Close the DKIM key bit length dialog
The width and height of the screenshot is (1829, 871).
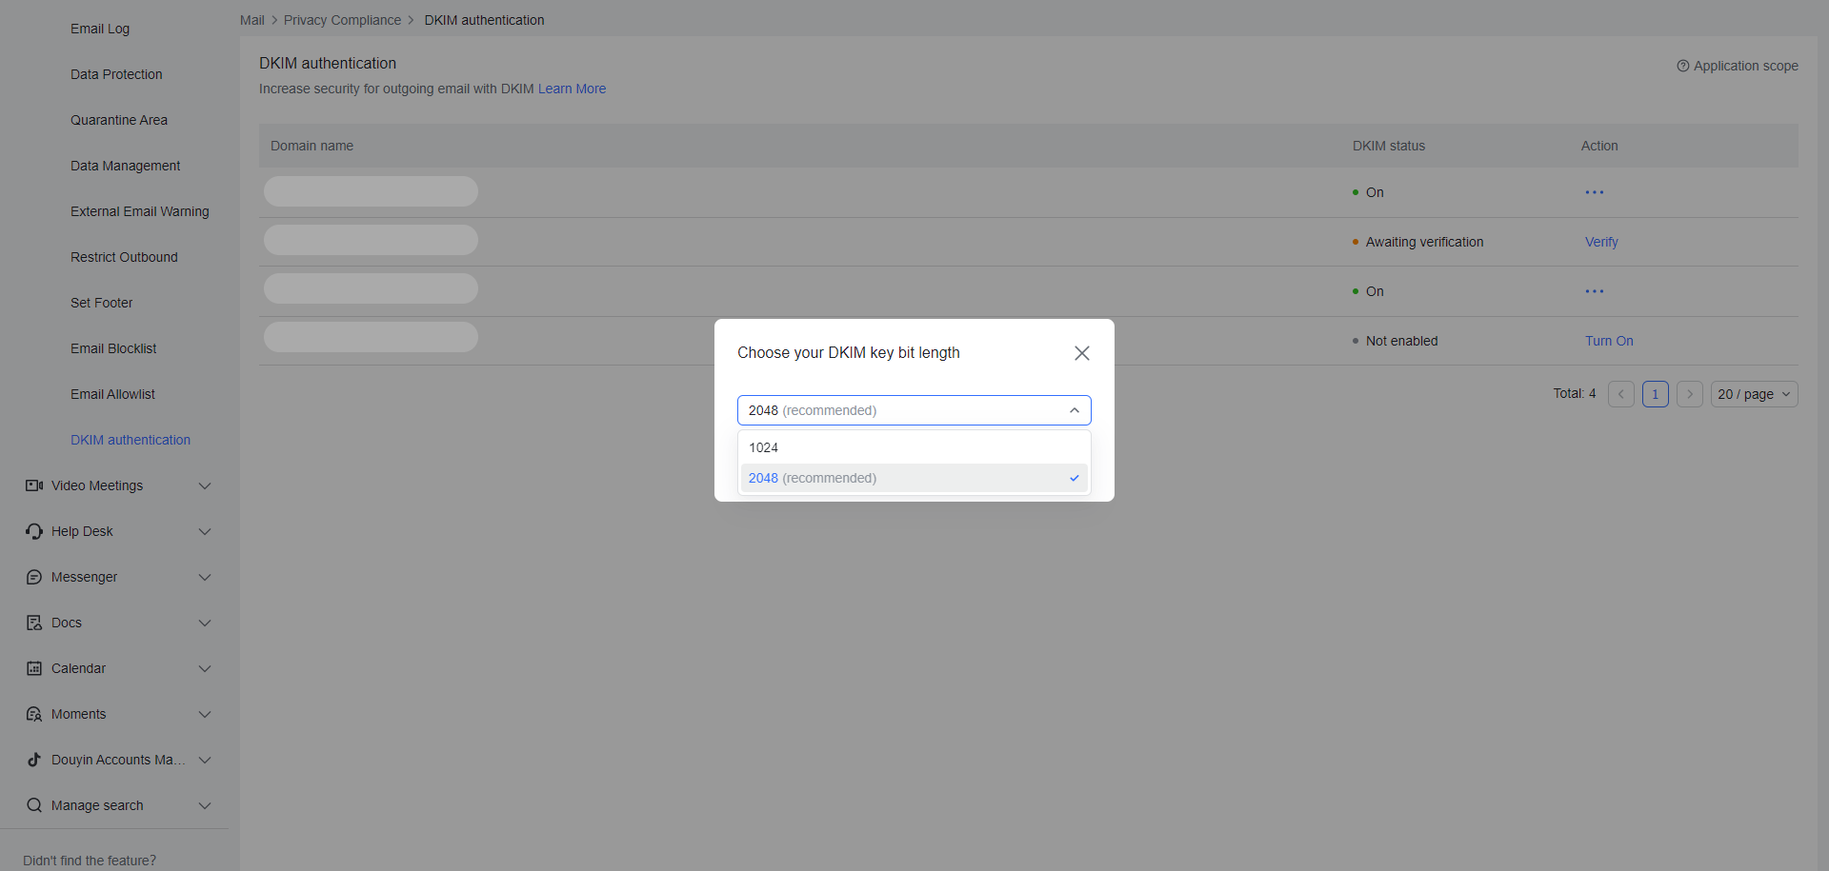(x=1081, y=353)
